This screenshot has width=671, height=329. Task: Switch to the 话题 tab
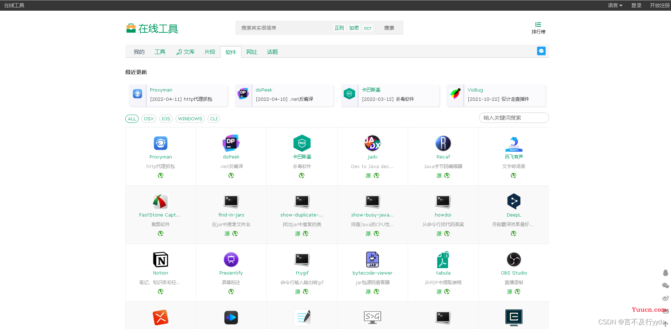click(272, 52)
